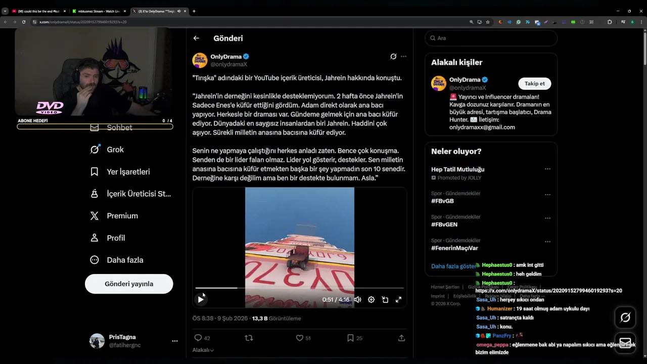The height and width of the screenshot is (364, 647).
Task: Open options for Hep Tatil Mutluluğu trend
Action: coord(547,169)
